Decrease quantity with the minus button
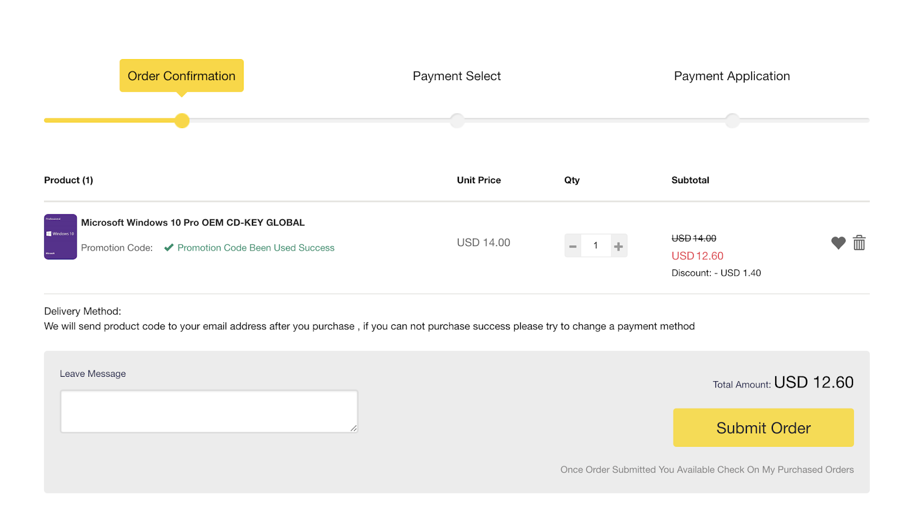This screenshot has height=520, width=902. pyautogui.click(x=573, y=246)
